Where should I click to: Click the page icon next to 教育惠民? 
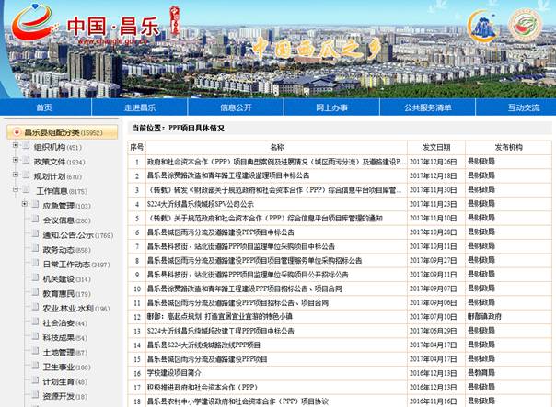pyautogui.click(x=34, y=294)
